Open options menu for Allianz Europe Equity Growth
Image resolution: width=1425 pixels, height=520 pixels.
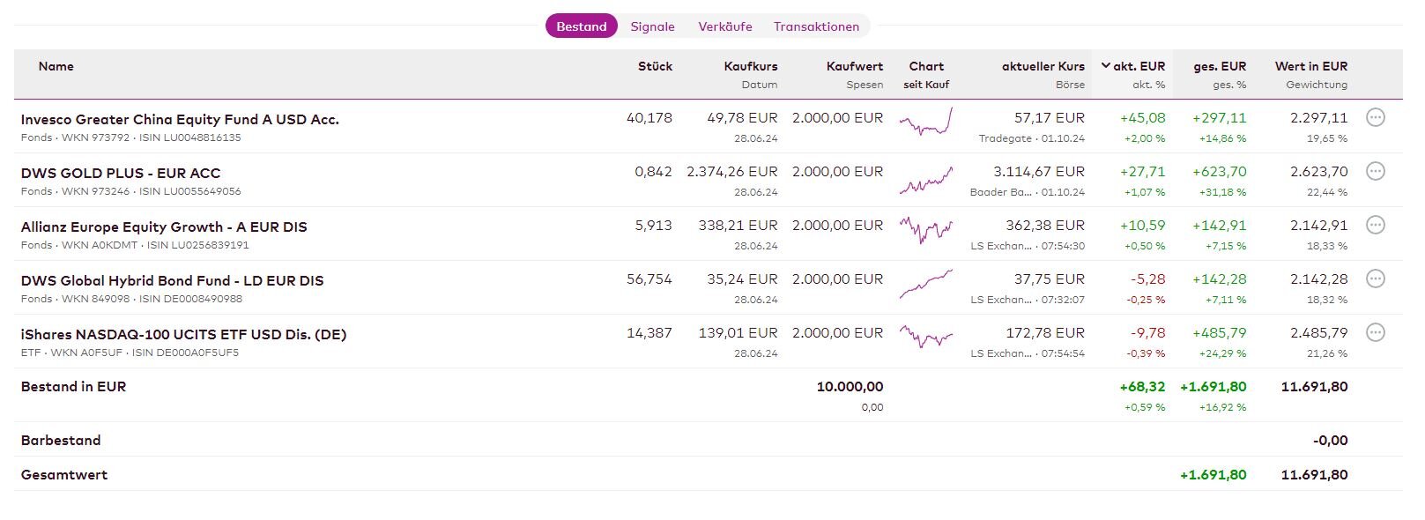click(x=1375, y=225)
